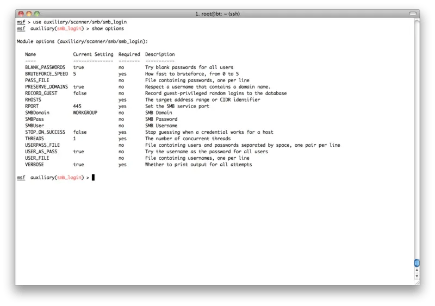
Task: Click the red close window button
Action: 21,12
